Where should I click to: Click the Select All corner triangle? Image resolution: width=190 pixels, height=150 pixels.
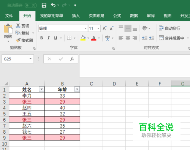[x=6, y=84]
